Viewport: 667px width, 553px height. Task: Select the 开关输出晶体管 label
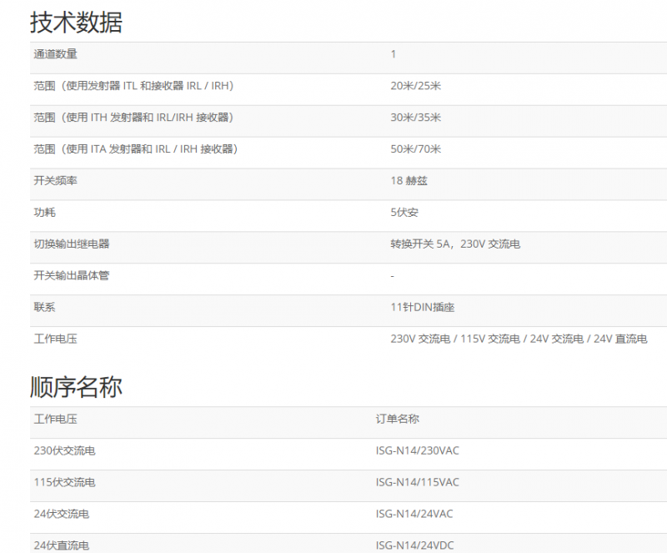[x=72, y=276]
